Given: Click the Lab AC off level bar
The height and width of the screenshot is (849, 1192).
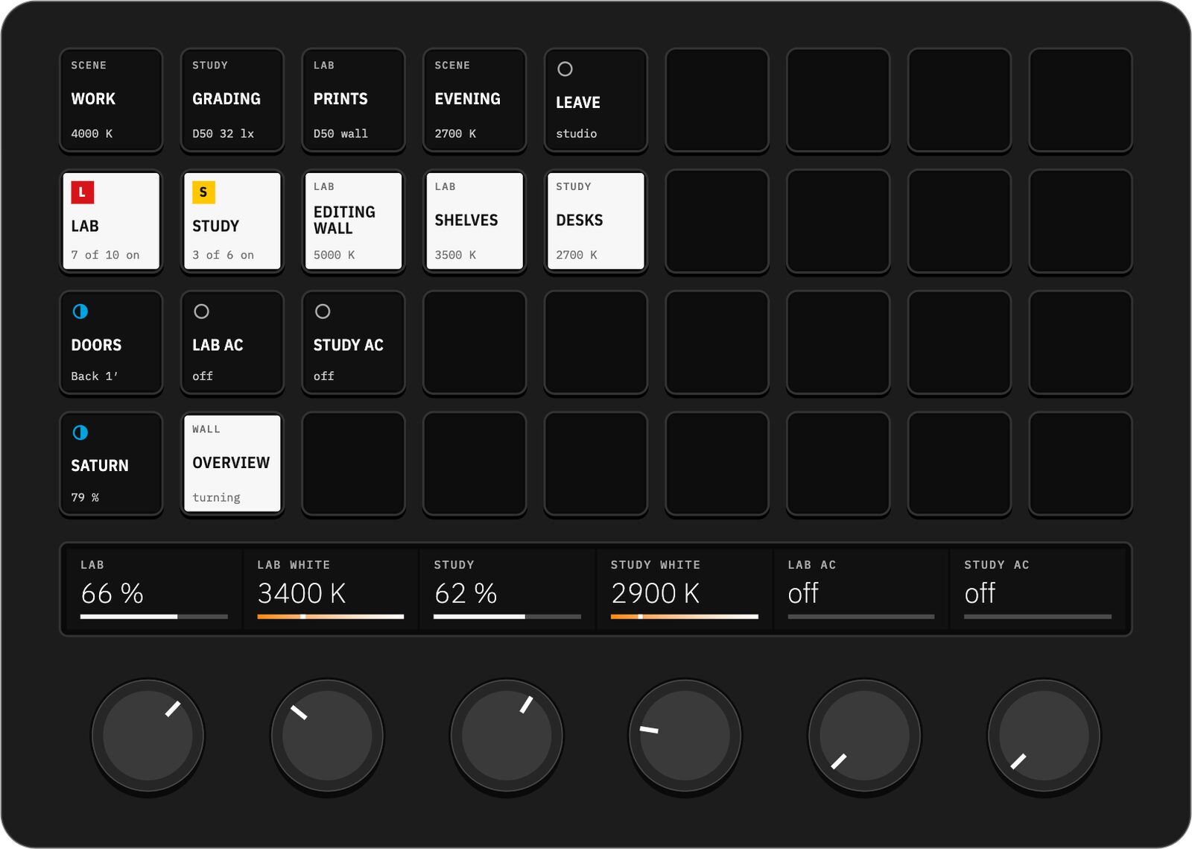Looking at the screenshot, I should coord(861,616).
